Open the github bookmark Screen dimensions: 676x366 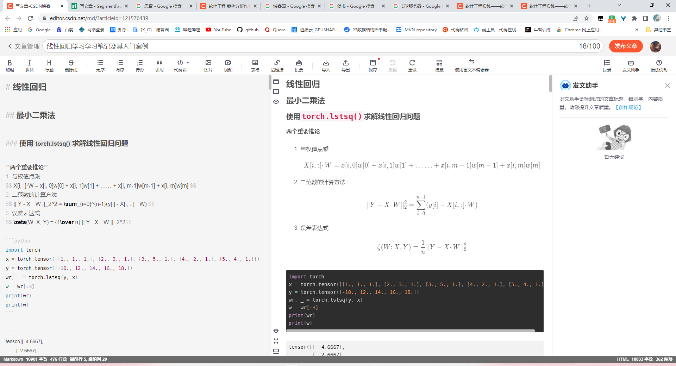248,30
